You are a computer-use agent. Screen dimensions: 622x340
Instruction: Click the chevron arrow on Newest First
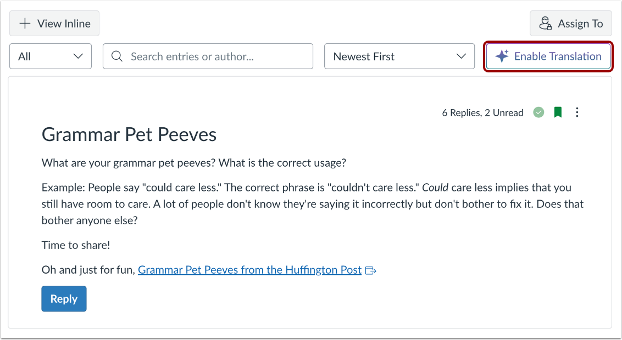(x=462, y=56)
